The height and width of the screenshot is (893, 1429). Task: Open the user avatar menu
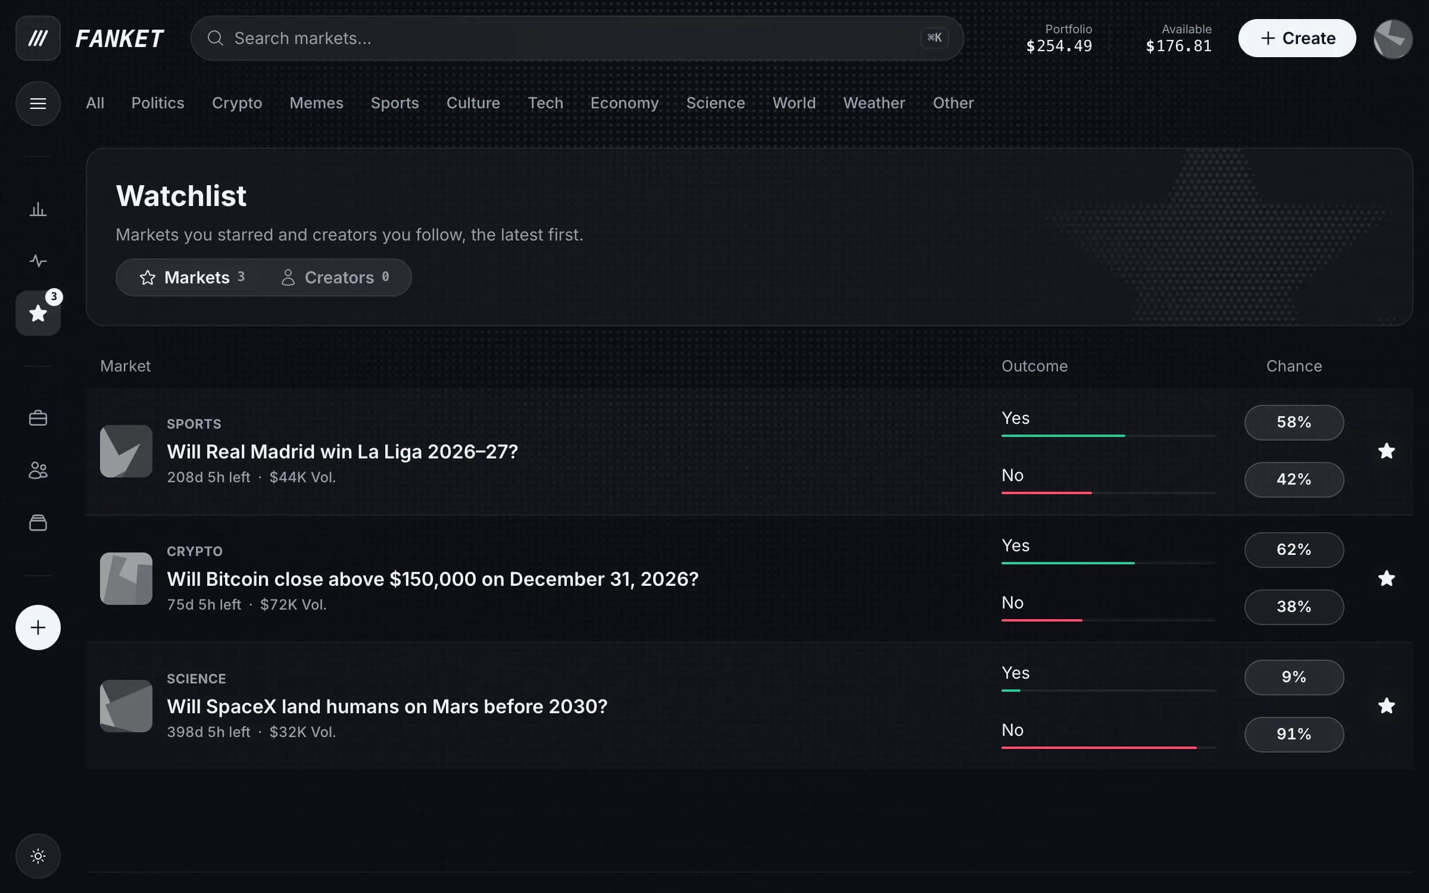point(1393,39)
